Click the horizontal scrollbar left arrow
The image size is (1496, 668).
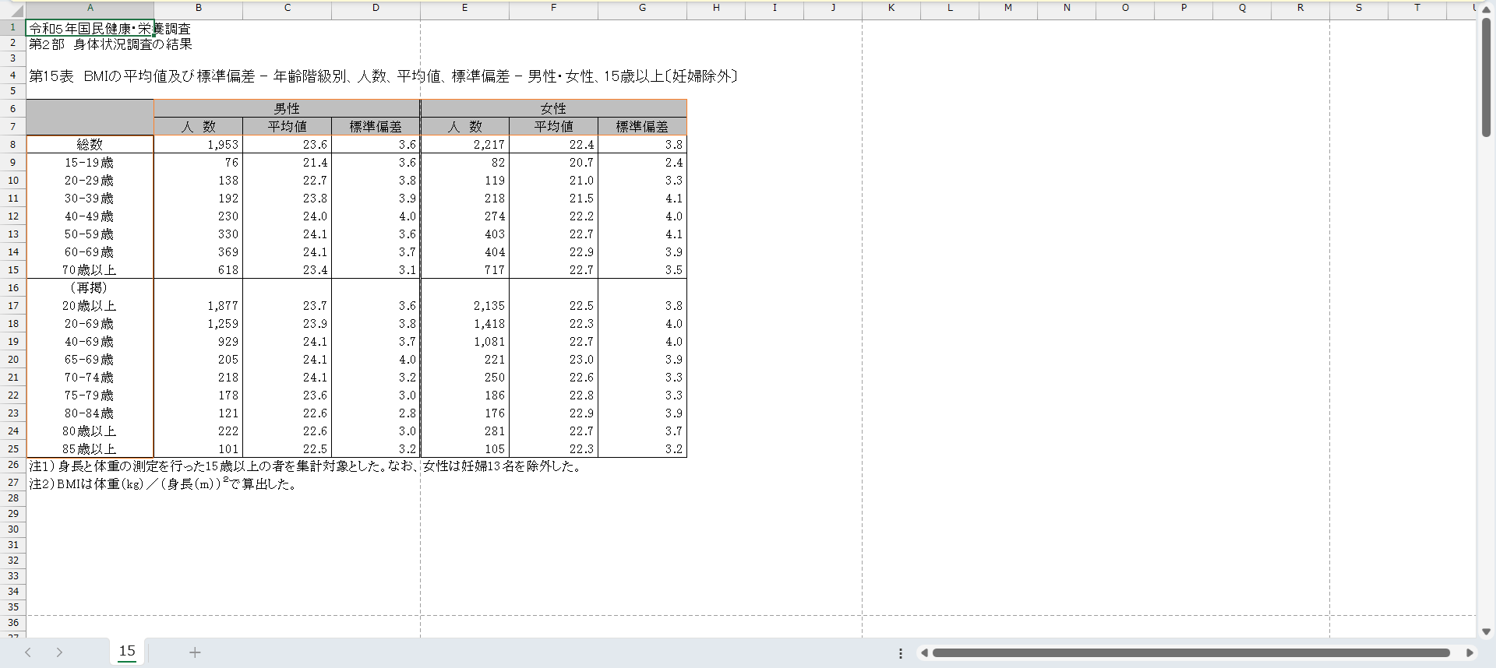(x=924, y=653)
